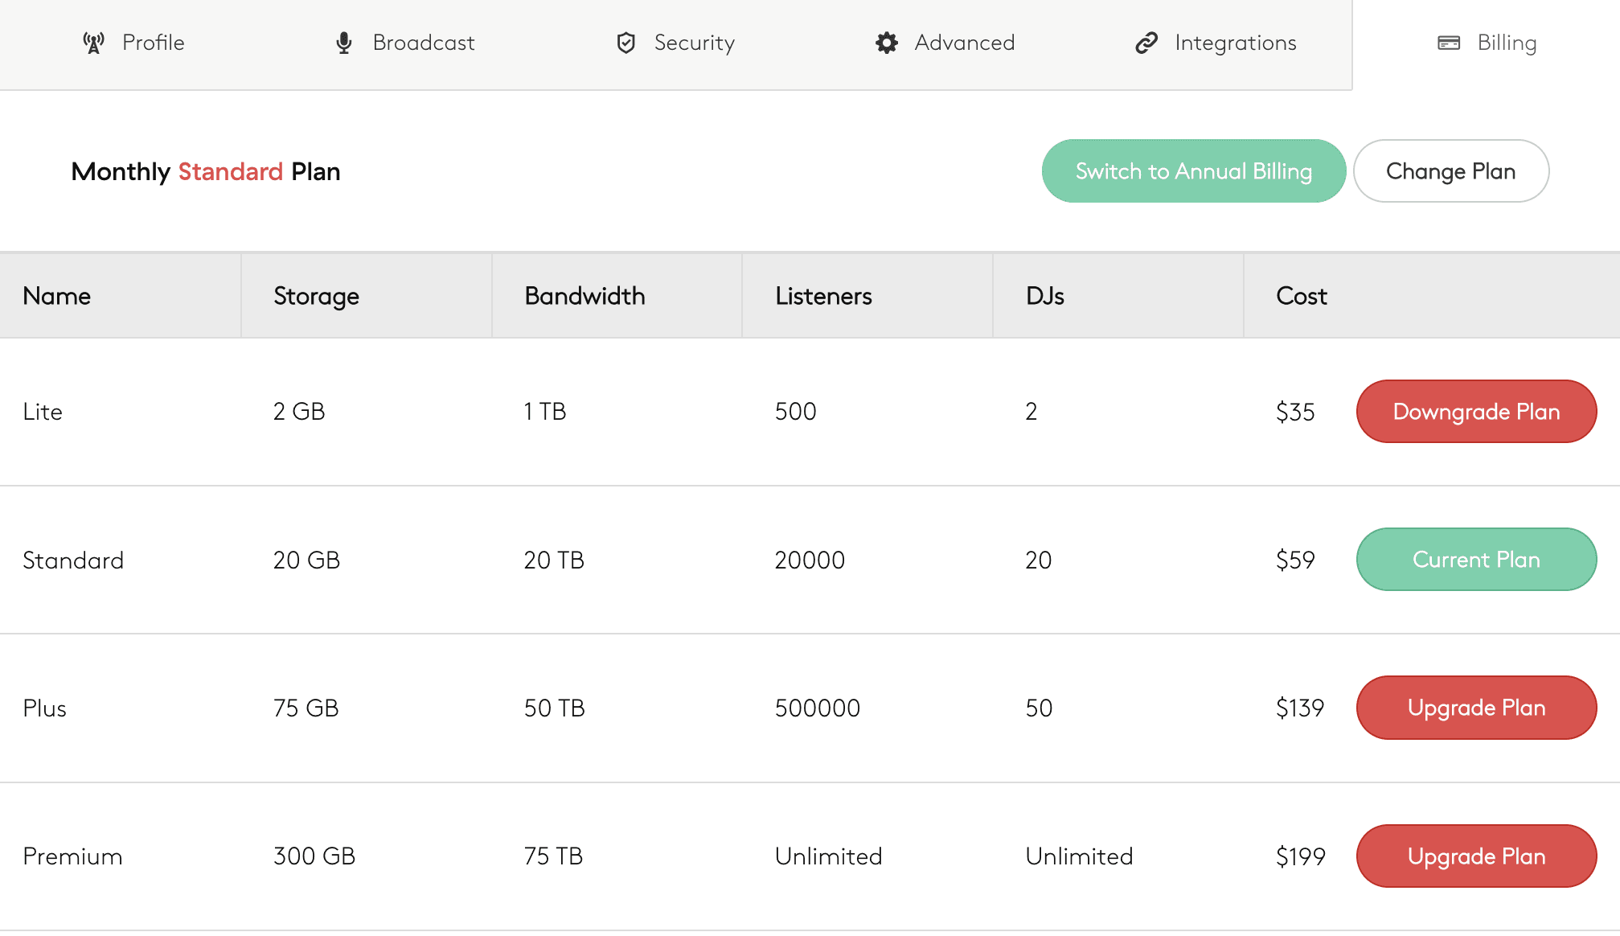Click the Change Plan button
1620x936 pixels.
1450,171
